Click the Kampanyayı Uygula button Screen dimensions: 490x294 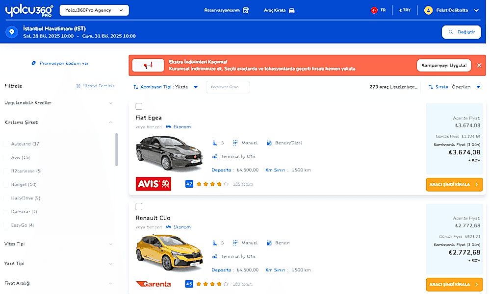(444, 65)
